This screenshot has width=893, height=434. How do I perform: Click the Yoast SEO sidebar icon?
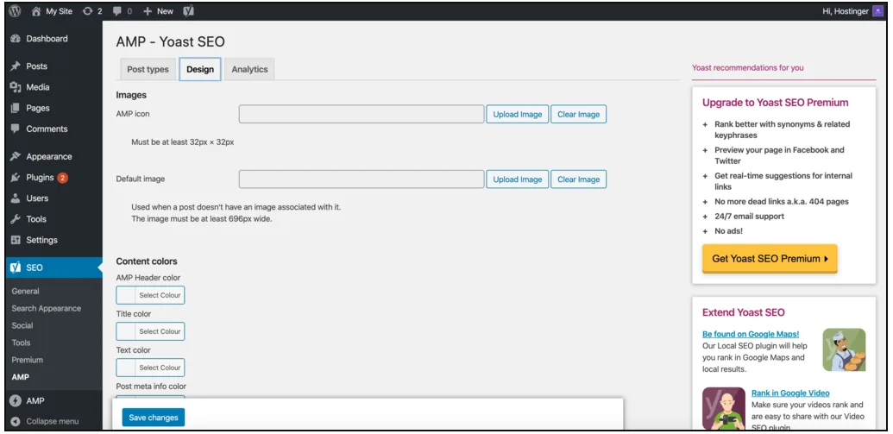[x=16, y=267]
